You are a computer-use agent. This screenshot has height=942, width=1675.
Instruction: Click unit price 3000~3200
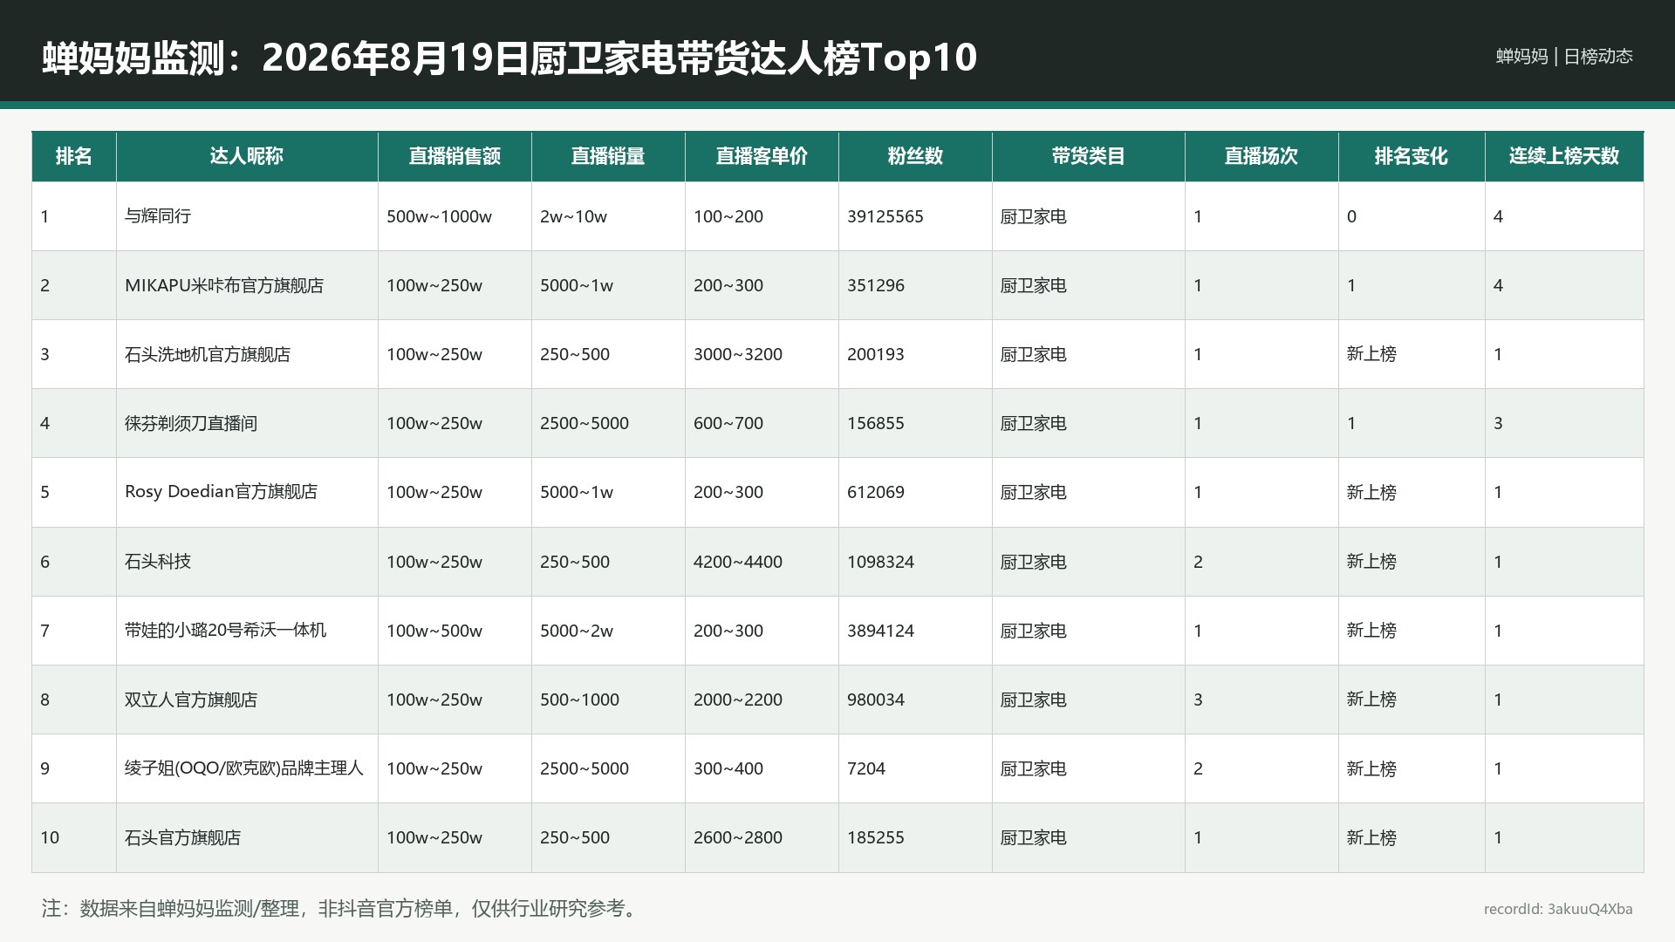click(x=738, y=354)
